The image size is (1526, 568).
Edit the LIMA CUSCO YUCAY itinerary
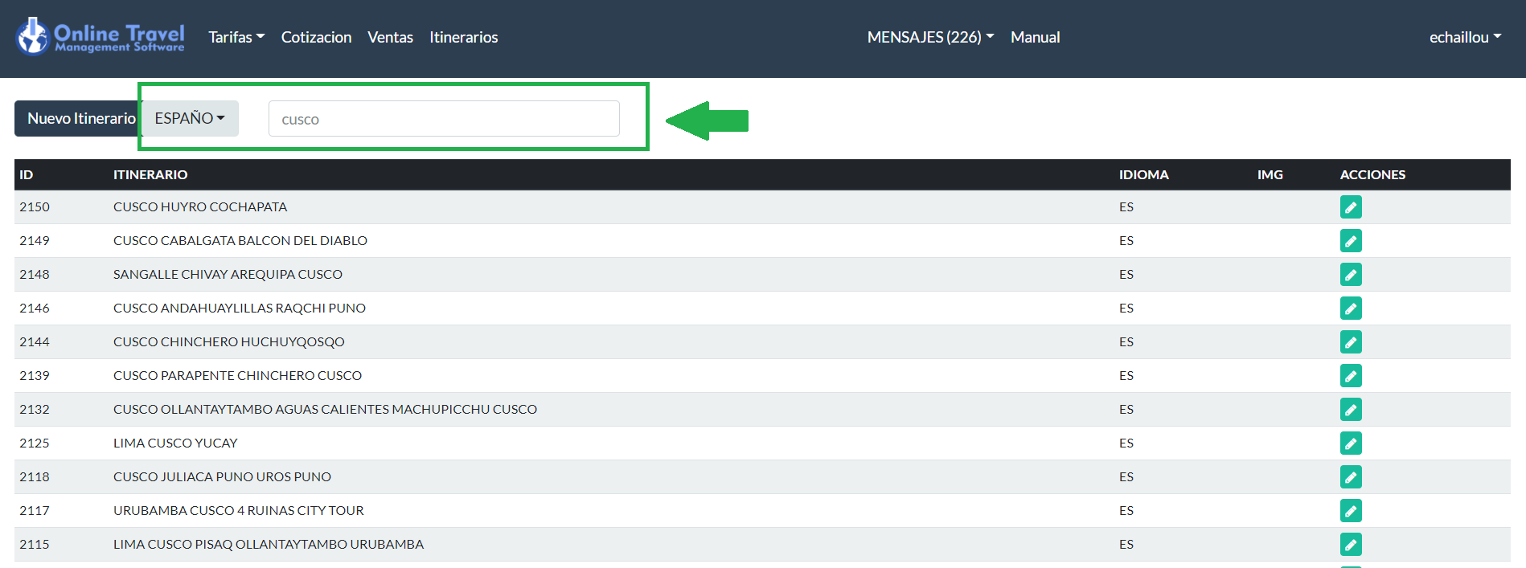1351,443
